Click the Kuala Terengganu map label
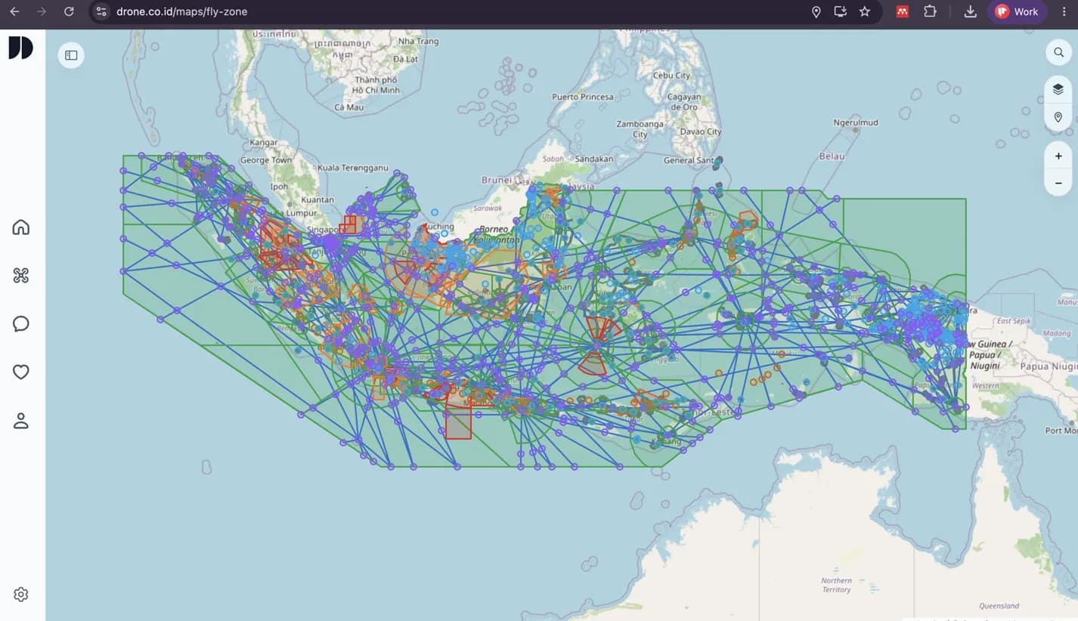 pyautogui.click(x=353, y=168)
